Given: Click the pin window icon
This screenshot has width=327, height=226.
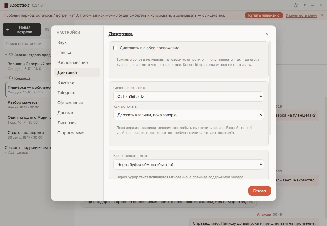Looking at the screenshot, I should click(304, 5).
